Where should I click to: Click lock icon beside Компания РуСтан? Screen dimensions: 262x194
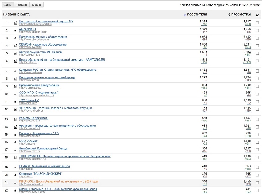(x=15, y=71)
